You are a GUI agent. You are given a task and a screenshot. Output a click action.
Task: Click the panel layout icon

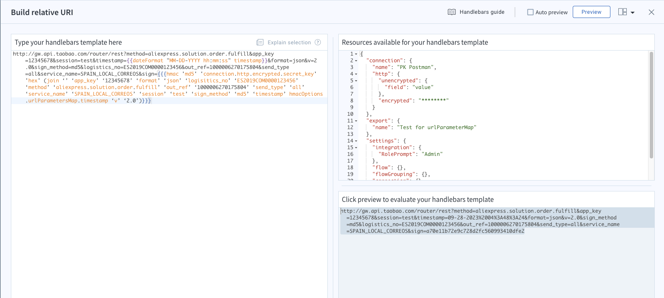[x=623, y=12]
